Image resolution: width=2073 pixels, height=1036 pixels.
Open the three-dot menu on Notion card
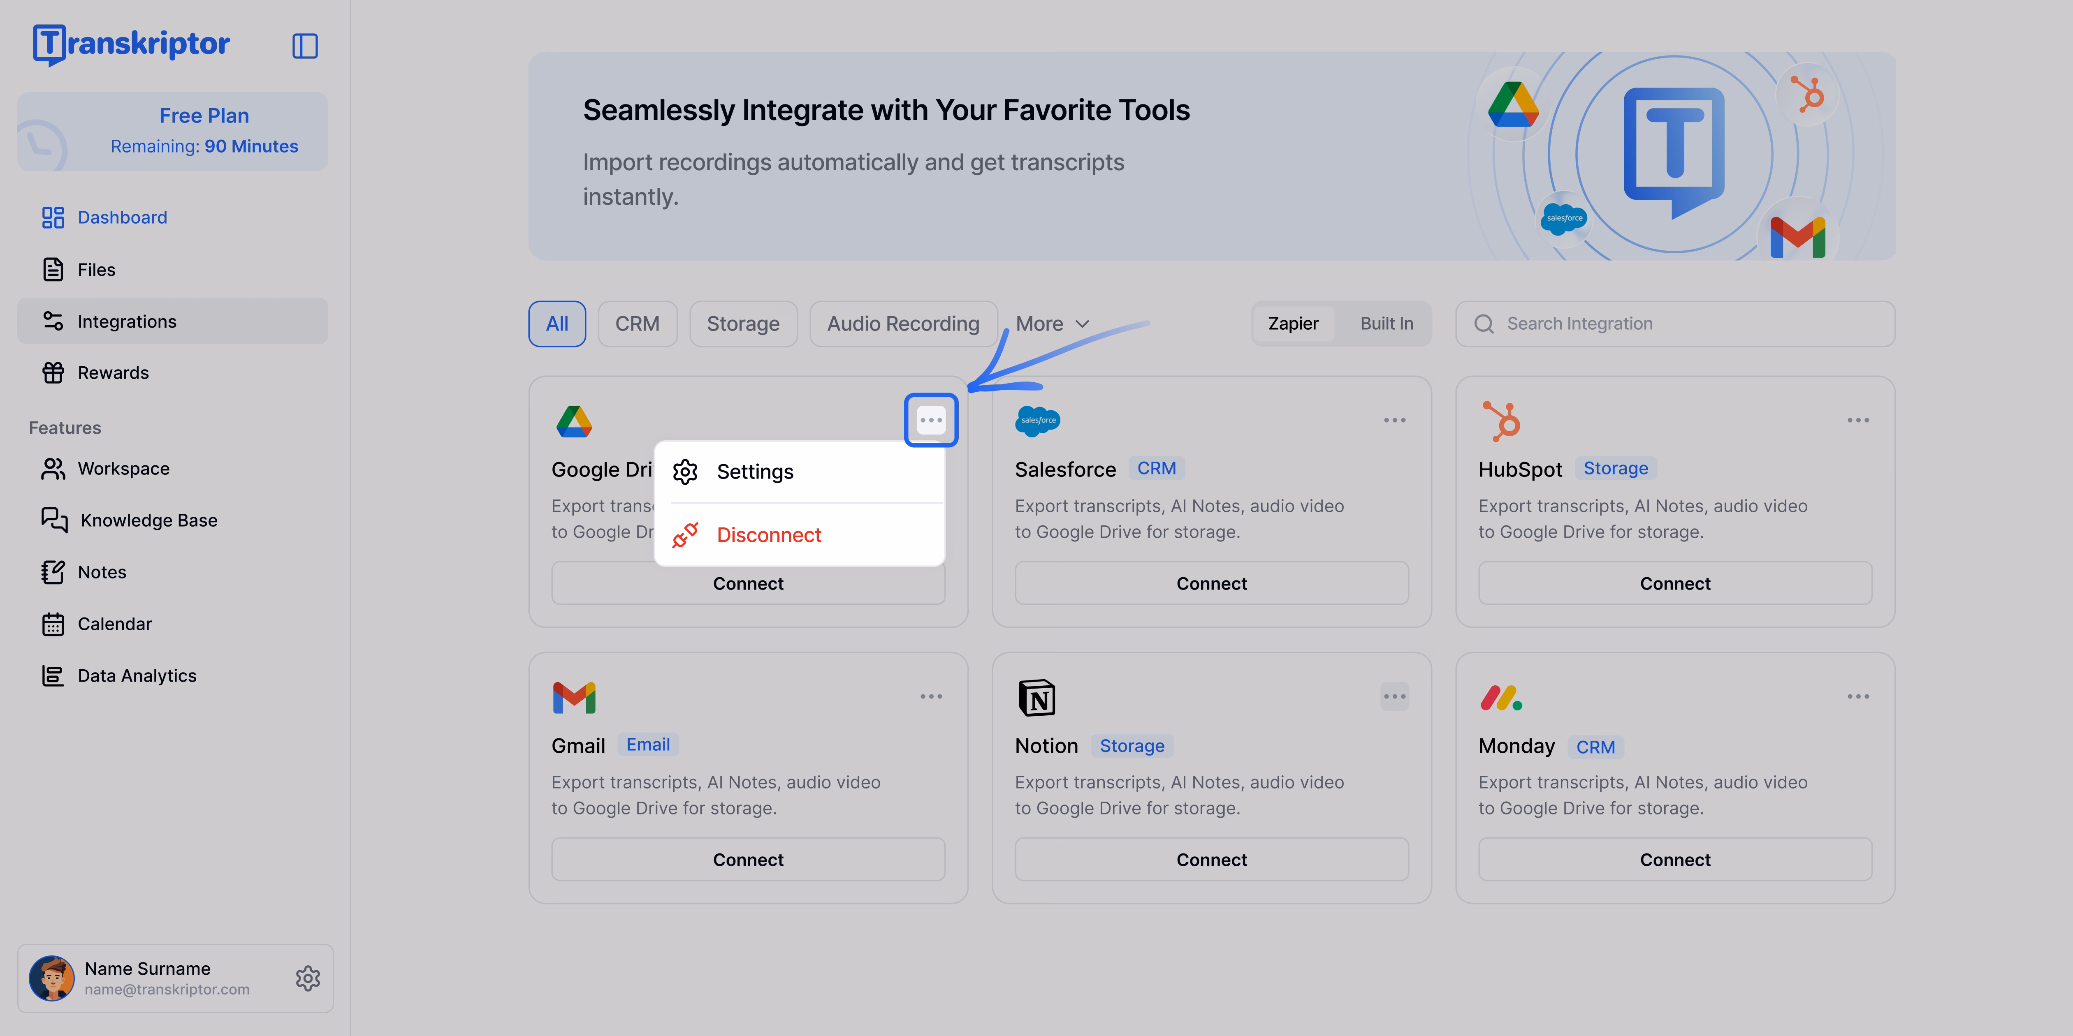(1395, 696)
